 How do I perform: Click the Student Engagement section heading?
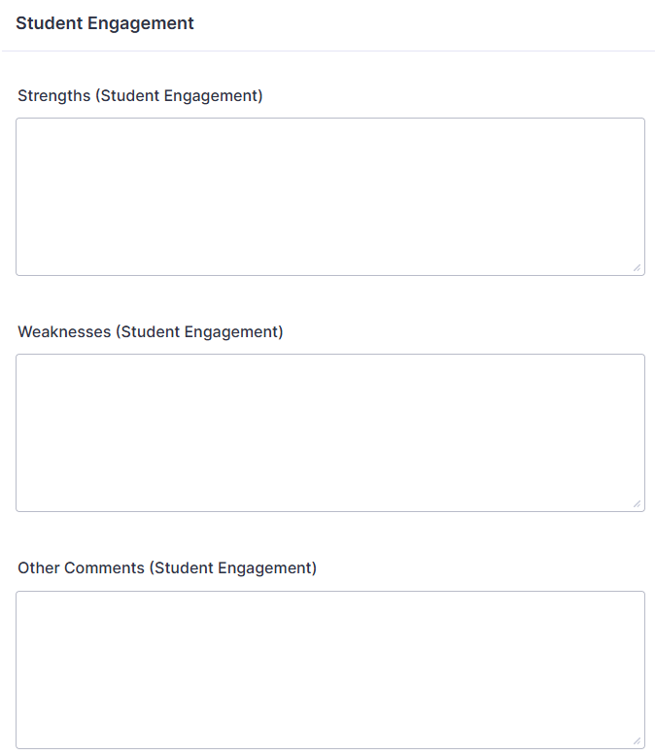(105, 23)
